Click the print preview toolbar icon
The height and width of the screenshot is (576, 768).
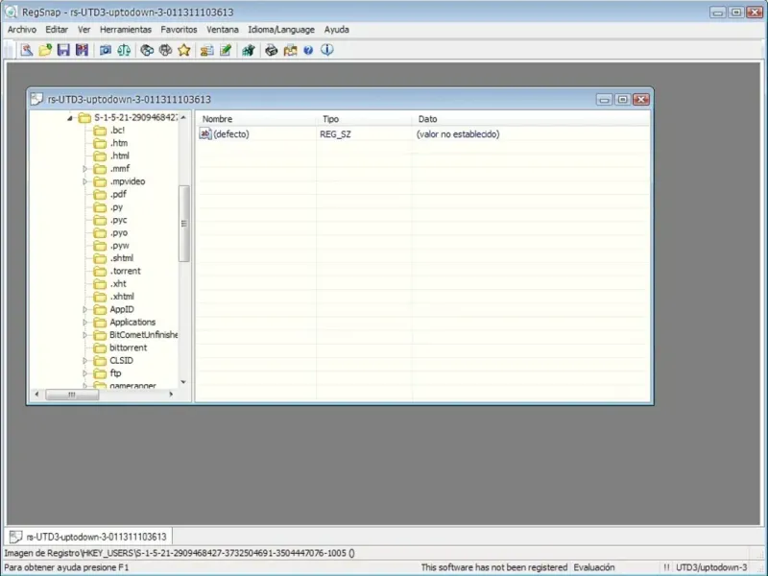[x=290, y=50]
